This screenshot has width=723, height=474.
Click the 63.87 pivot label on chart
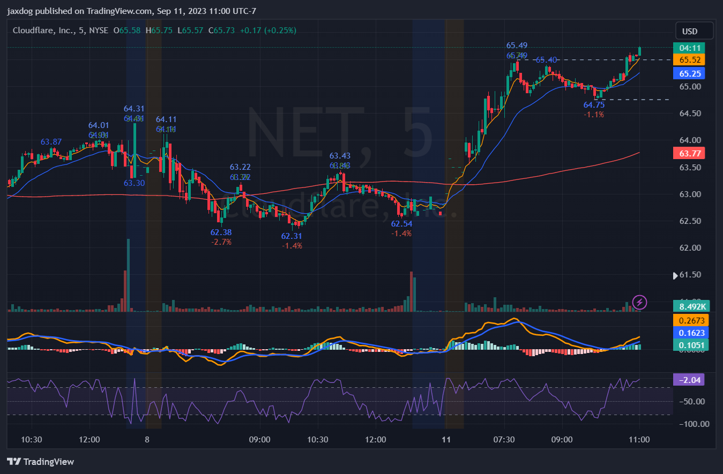(51, 142)
